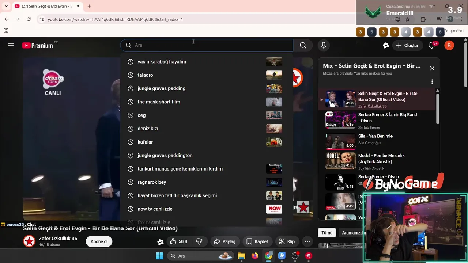Image resolution: width=468 pixels, height=263 pixels.
Task: Click the taladro suggestion thumbnail
Action: click(274, 75)
